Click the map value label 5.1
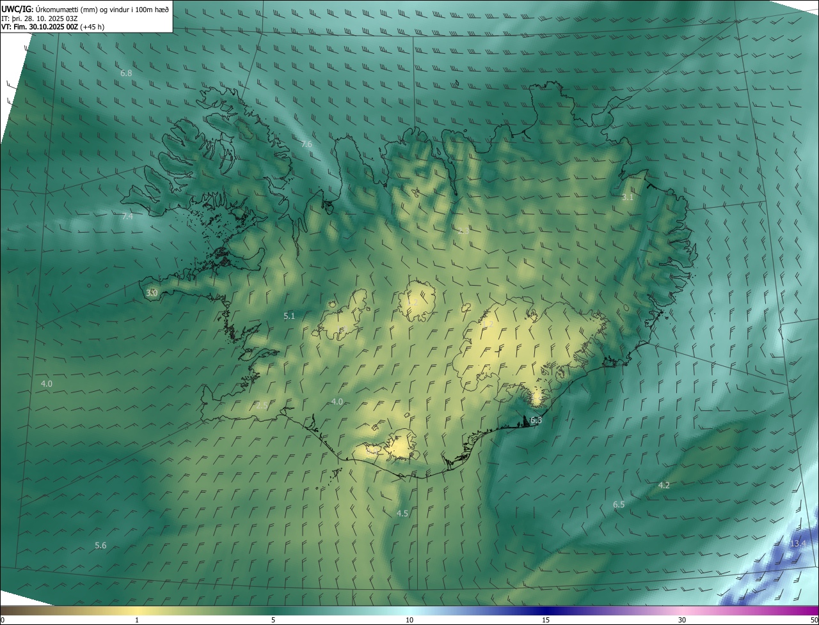This screenshot has height=625, width=819. (x=289, y=316)
